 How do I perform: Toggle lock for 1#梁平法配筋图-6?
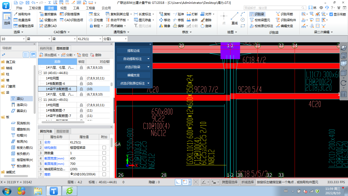pos(81,89)
